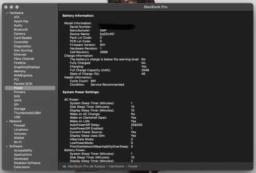Click Network section label in sidebar

[x=16, y=121]
